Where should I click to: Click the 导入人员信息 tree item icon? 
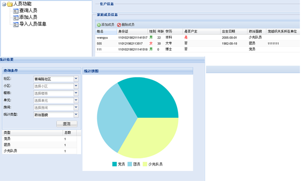tap(16, 25)
